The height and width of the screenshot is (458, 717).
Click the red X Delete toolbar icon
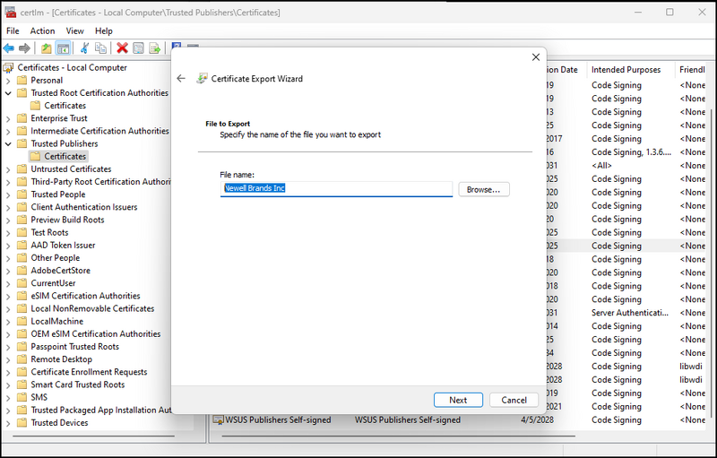pyautogui.click(x=122, y=48)
